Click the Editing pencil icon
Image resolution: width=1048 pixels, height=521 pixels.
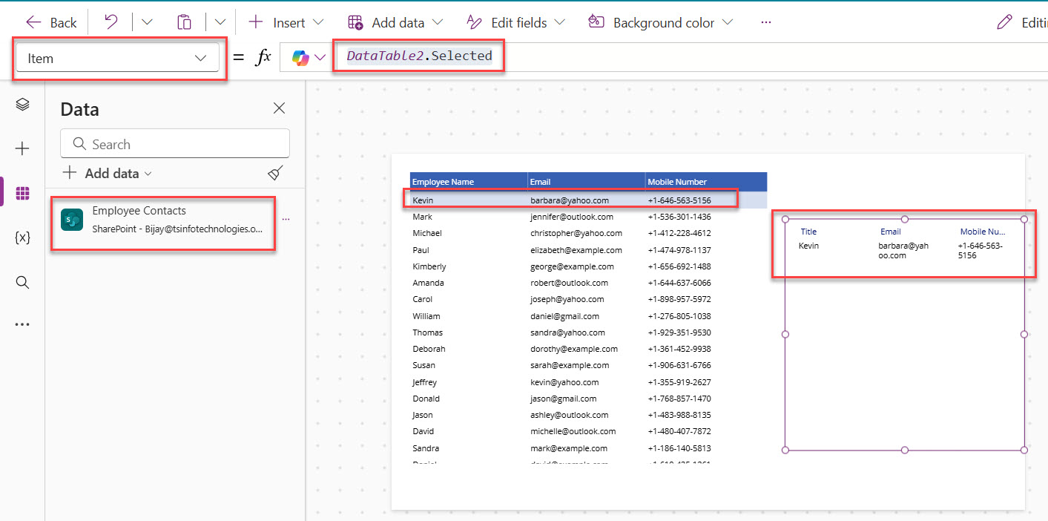[1004, 22]
